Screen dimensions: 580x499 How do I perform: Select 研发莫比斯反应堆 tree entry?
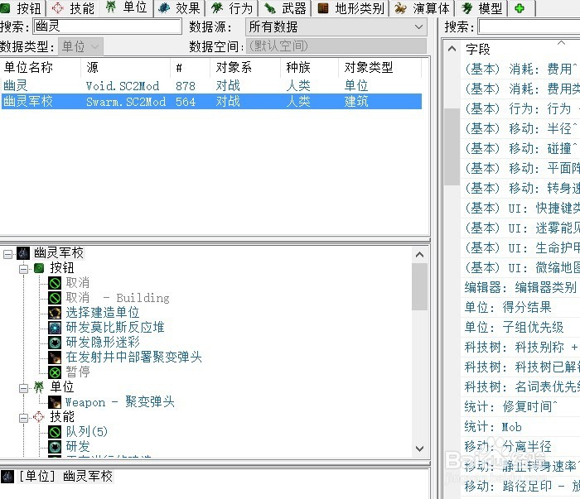pyautogui.click(x=115, y=328)
